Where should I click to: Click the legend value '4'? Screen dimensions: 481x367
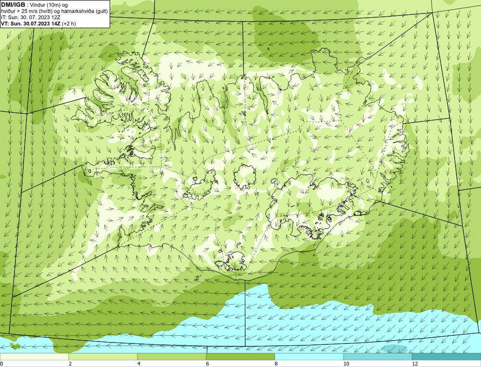(139, 364)
